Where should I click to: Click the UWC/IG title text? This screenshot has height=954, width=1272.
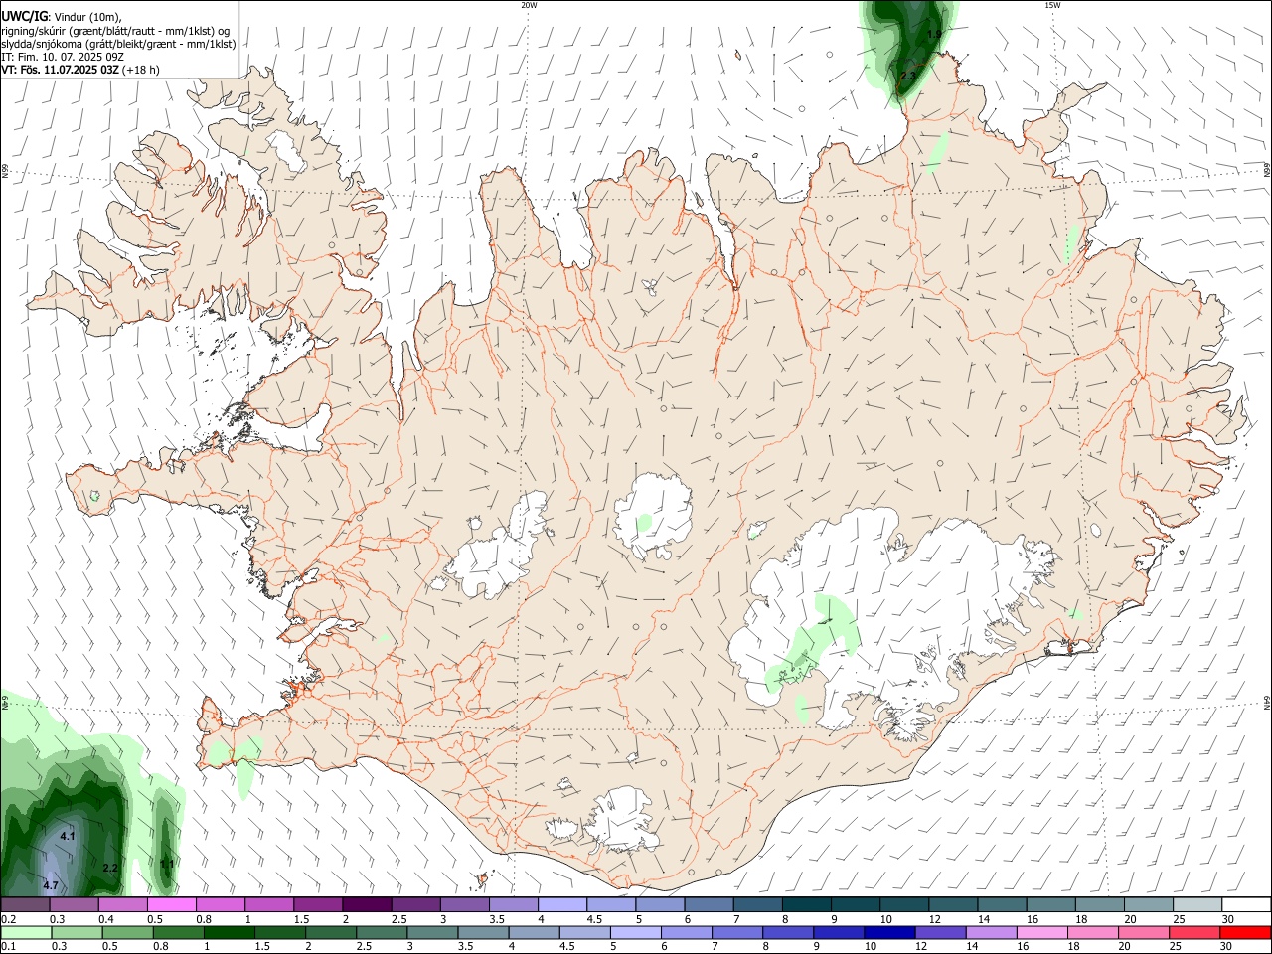tap(24, 17)
